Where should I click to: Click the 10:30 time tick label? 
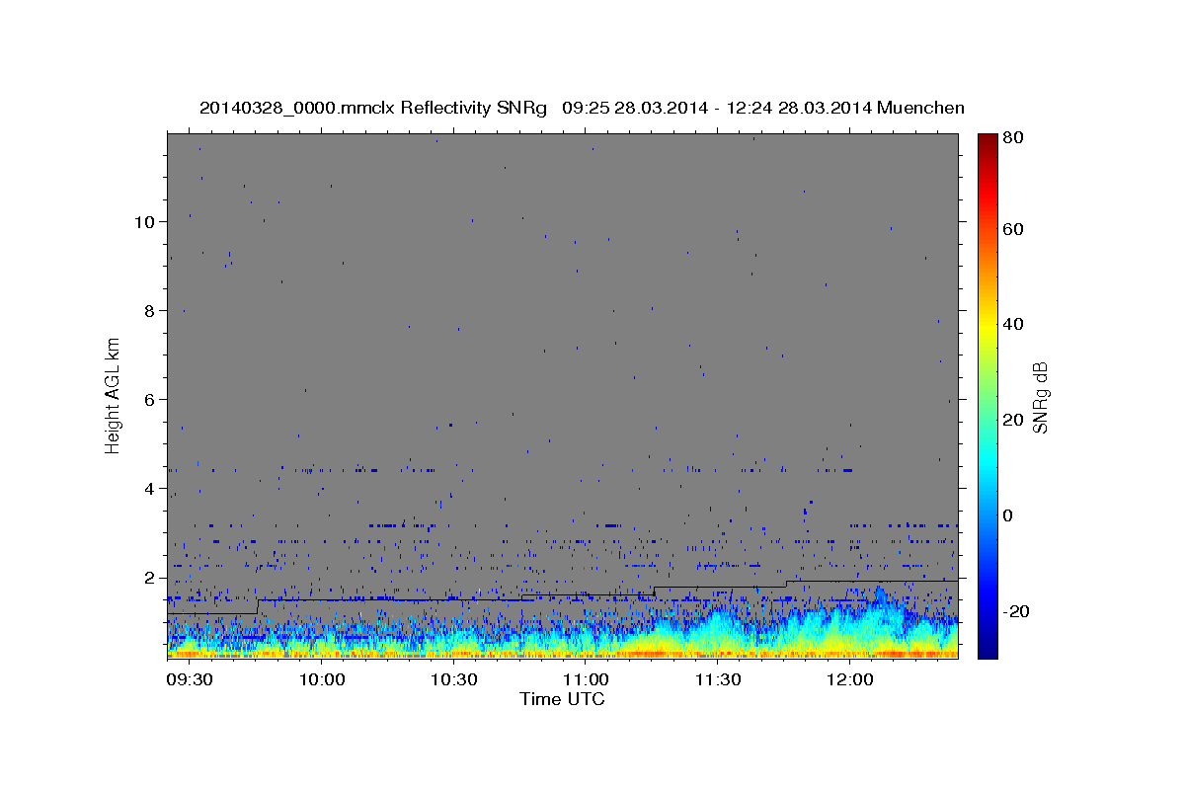(x=453, y=679)
